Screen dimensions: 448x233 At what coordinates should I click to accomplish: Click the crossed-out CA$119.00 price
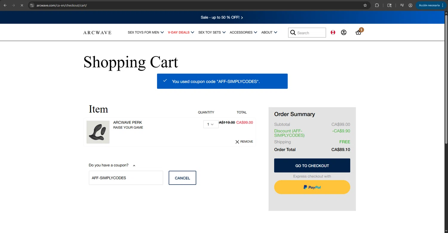click(x=227, y=122)
